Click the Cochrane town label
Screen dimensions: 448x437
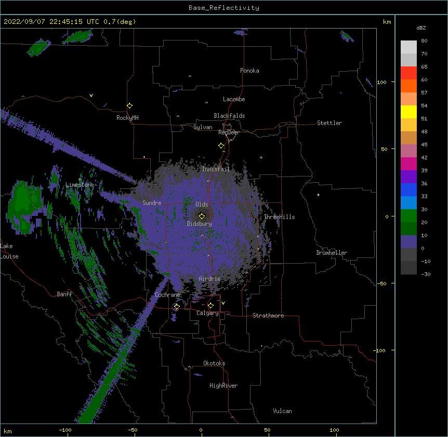(167, 295)
